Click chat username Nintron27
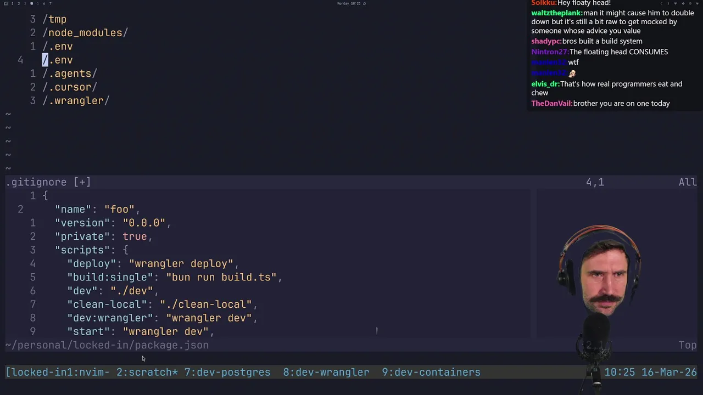This screenshot has height=395, width=703. click(549, 52)
